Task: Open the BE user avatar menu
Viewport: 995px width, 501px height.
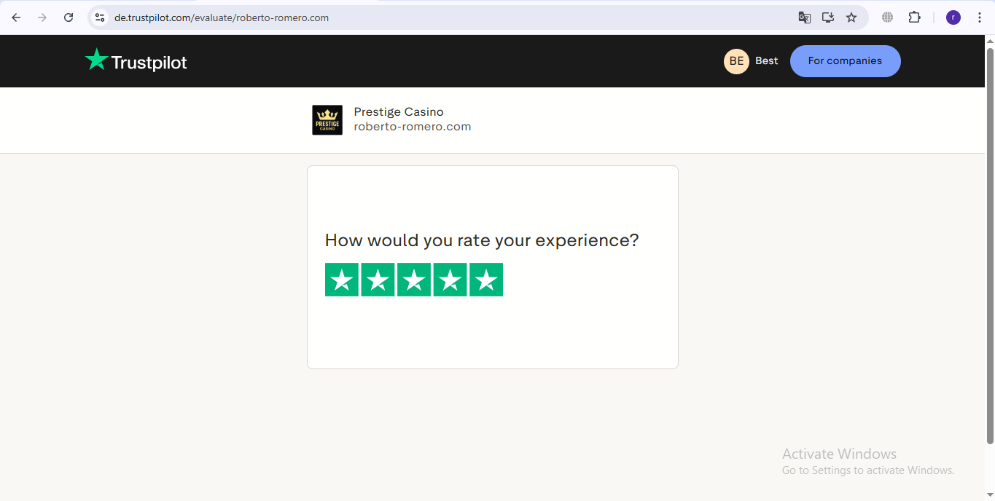Action: pos(736,61)
